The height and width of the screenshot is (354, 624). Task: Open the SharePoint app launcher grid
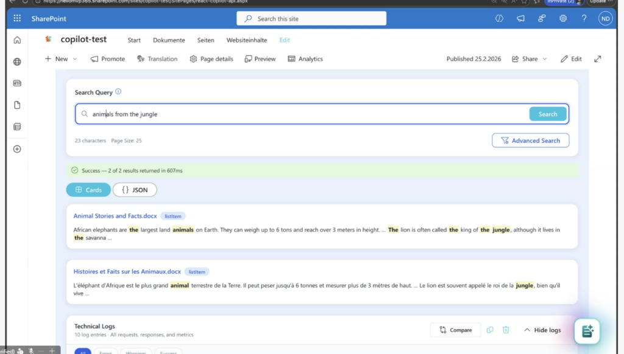(x=17, y=19)
